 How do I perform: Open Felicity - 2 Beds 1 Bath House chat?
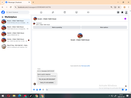tap(15, 40)
